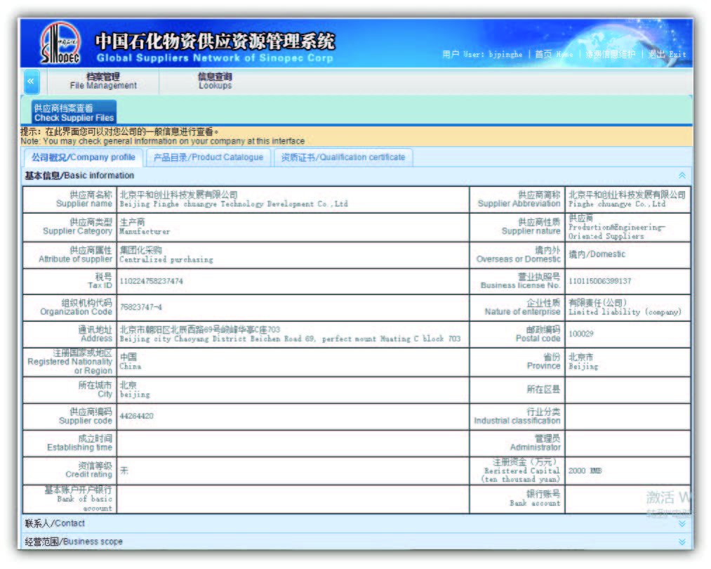
Task: Switch to the Product Catalogue tab
Action: (208, 157)
